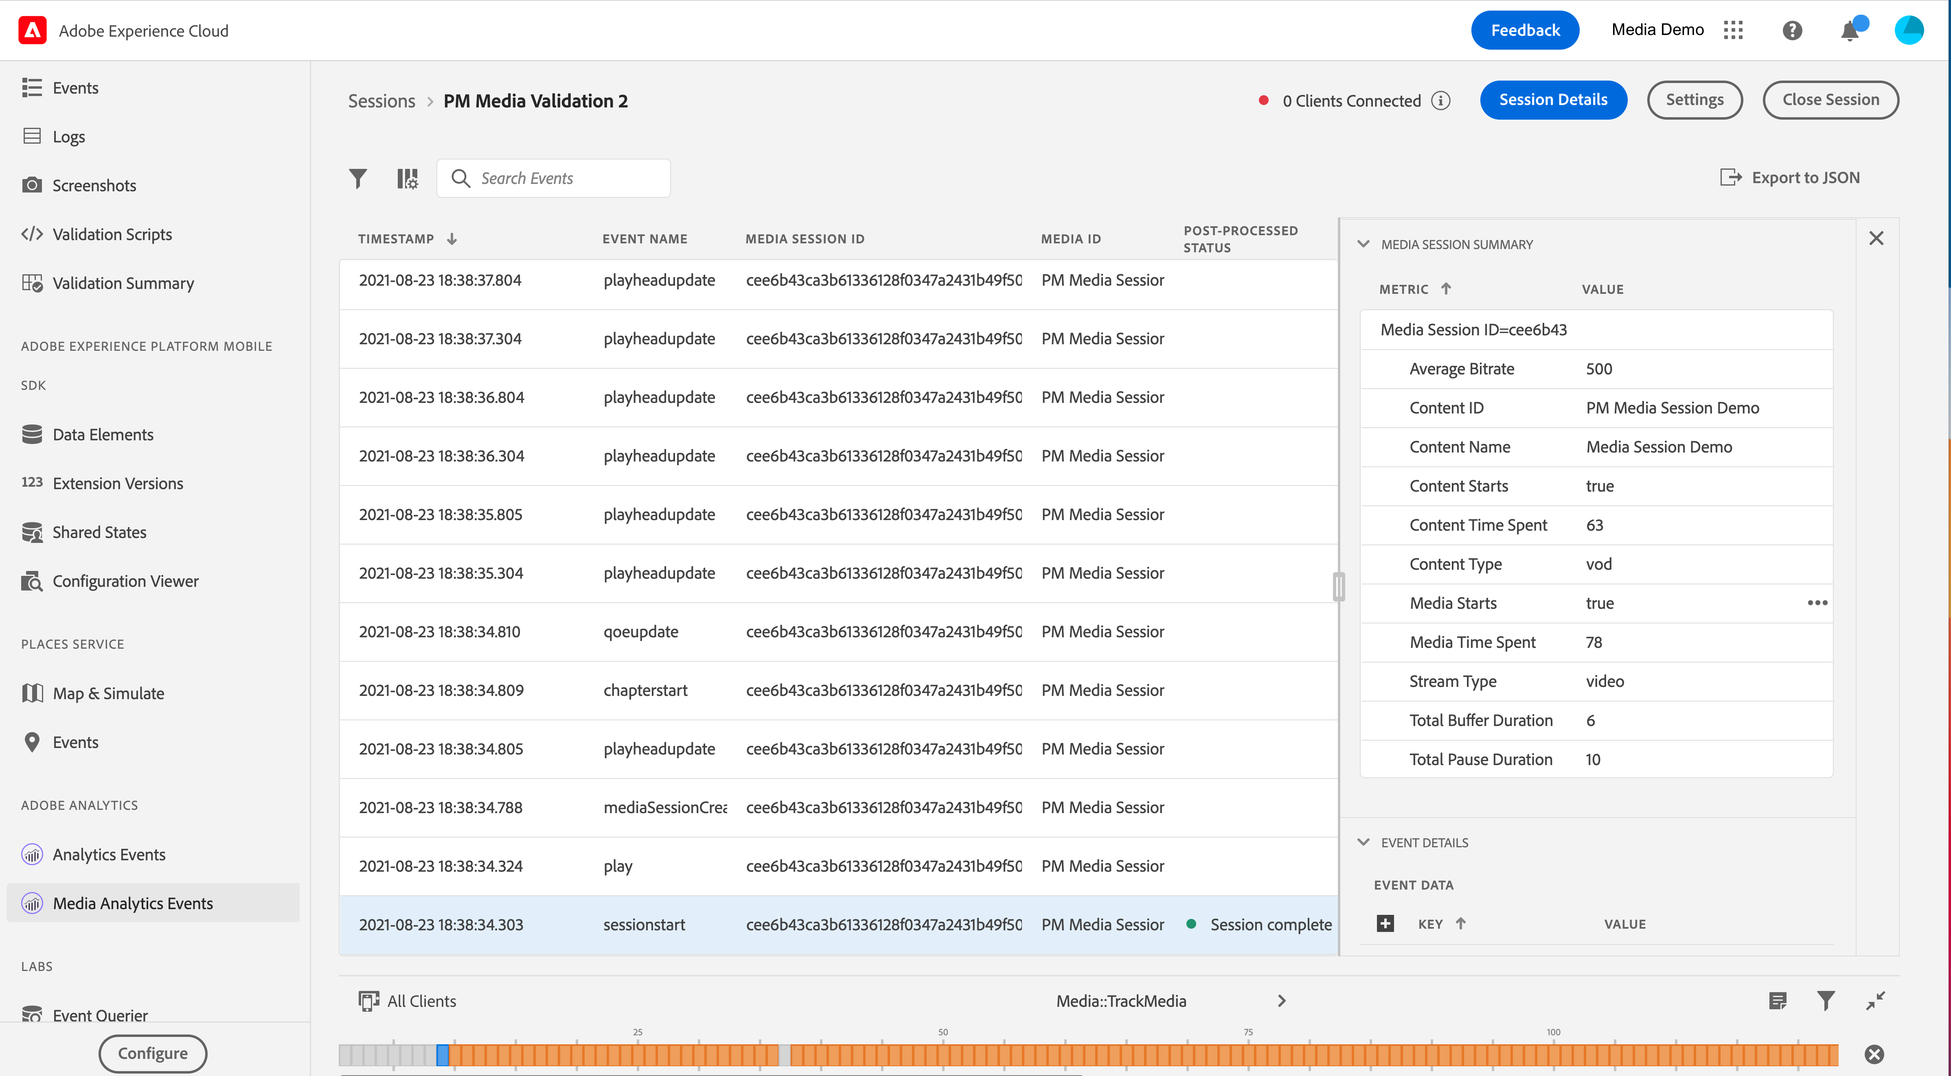Viewport: 1951px width, 1076px height.
Task: Open the Media Starts row more options
Action: 1817,603
